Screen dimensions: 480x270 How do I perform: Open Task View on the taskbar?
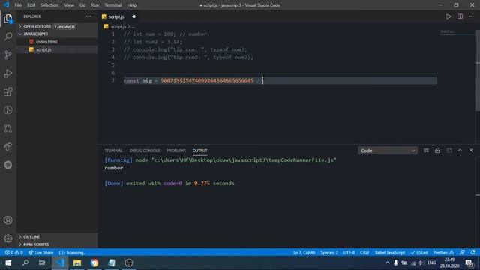42,262
